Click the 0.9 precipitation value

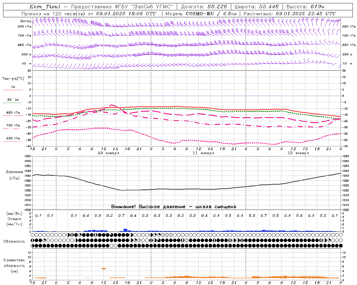pos(98,216)
